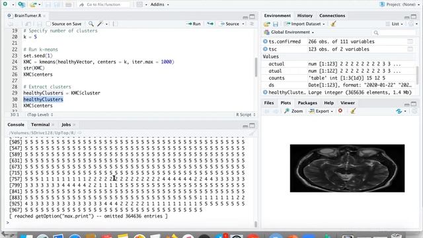This screenshot has width=423, height=238.
Task: Switch to the Viewer tab
Action: (x=348, y=103)
